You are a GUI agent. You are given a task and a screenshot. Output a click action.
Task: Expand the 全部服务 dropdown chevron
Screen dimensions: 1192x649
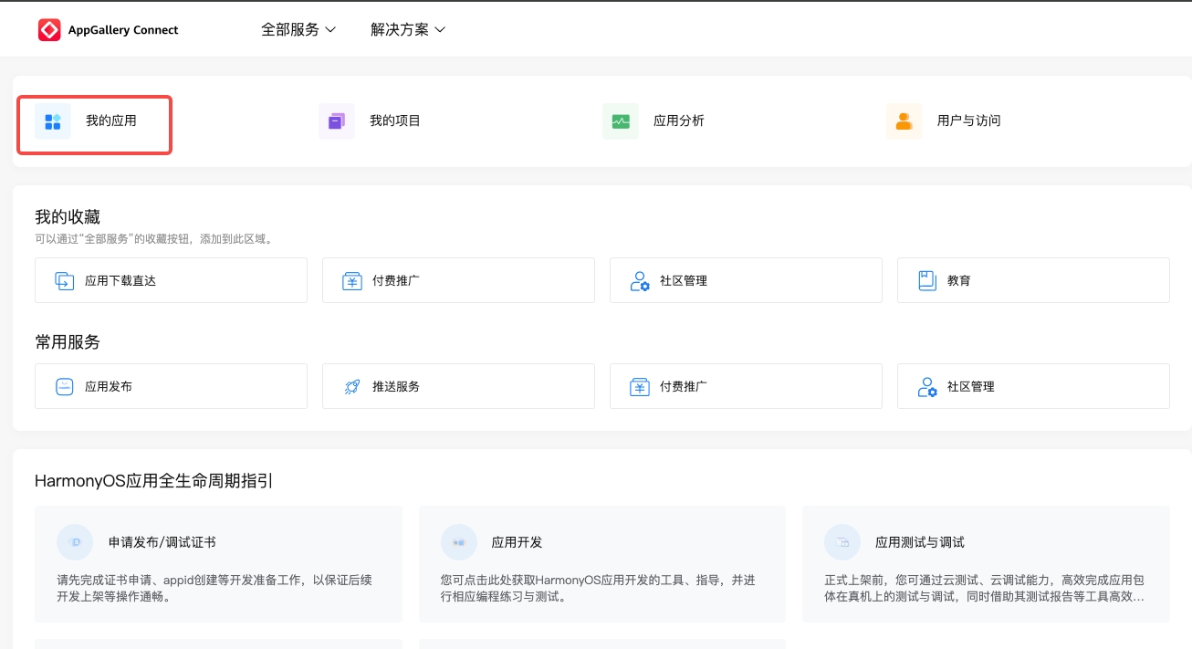coord(330,30)
